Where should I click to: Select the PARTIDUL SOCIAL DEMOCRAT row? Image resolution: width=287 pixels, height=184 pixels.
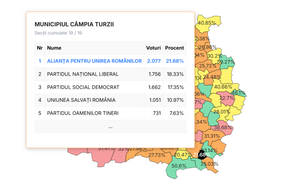83,87
